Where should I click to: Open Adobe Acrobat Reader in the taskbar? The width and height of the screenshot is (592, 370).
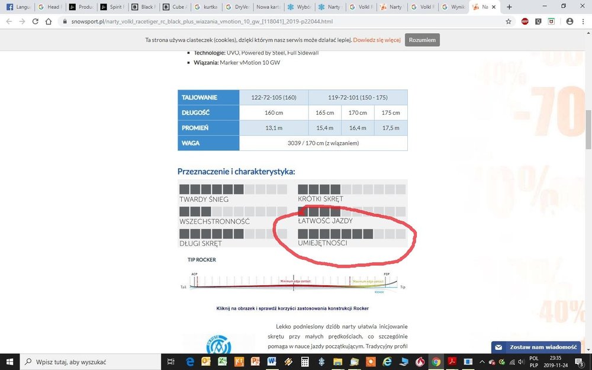452,362
